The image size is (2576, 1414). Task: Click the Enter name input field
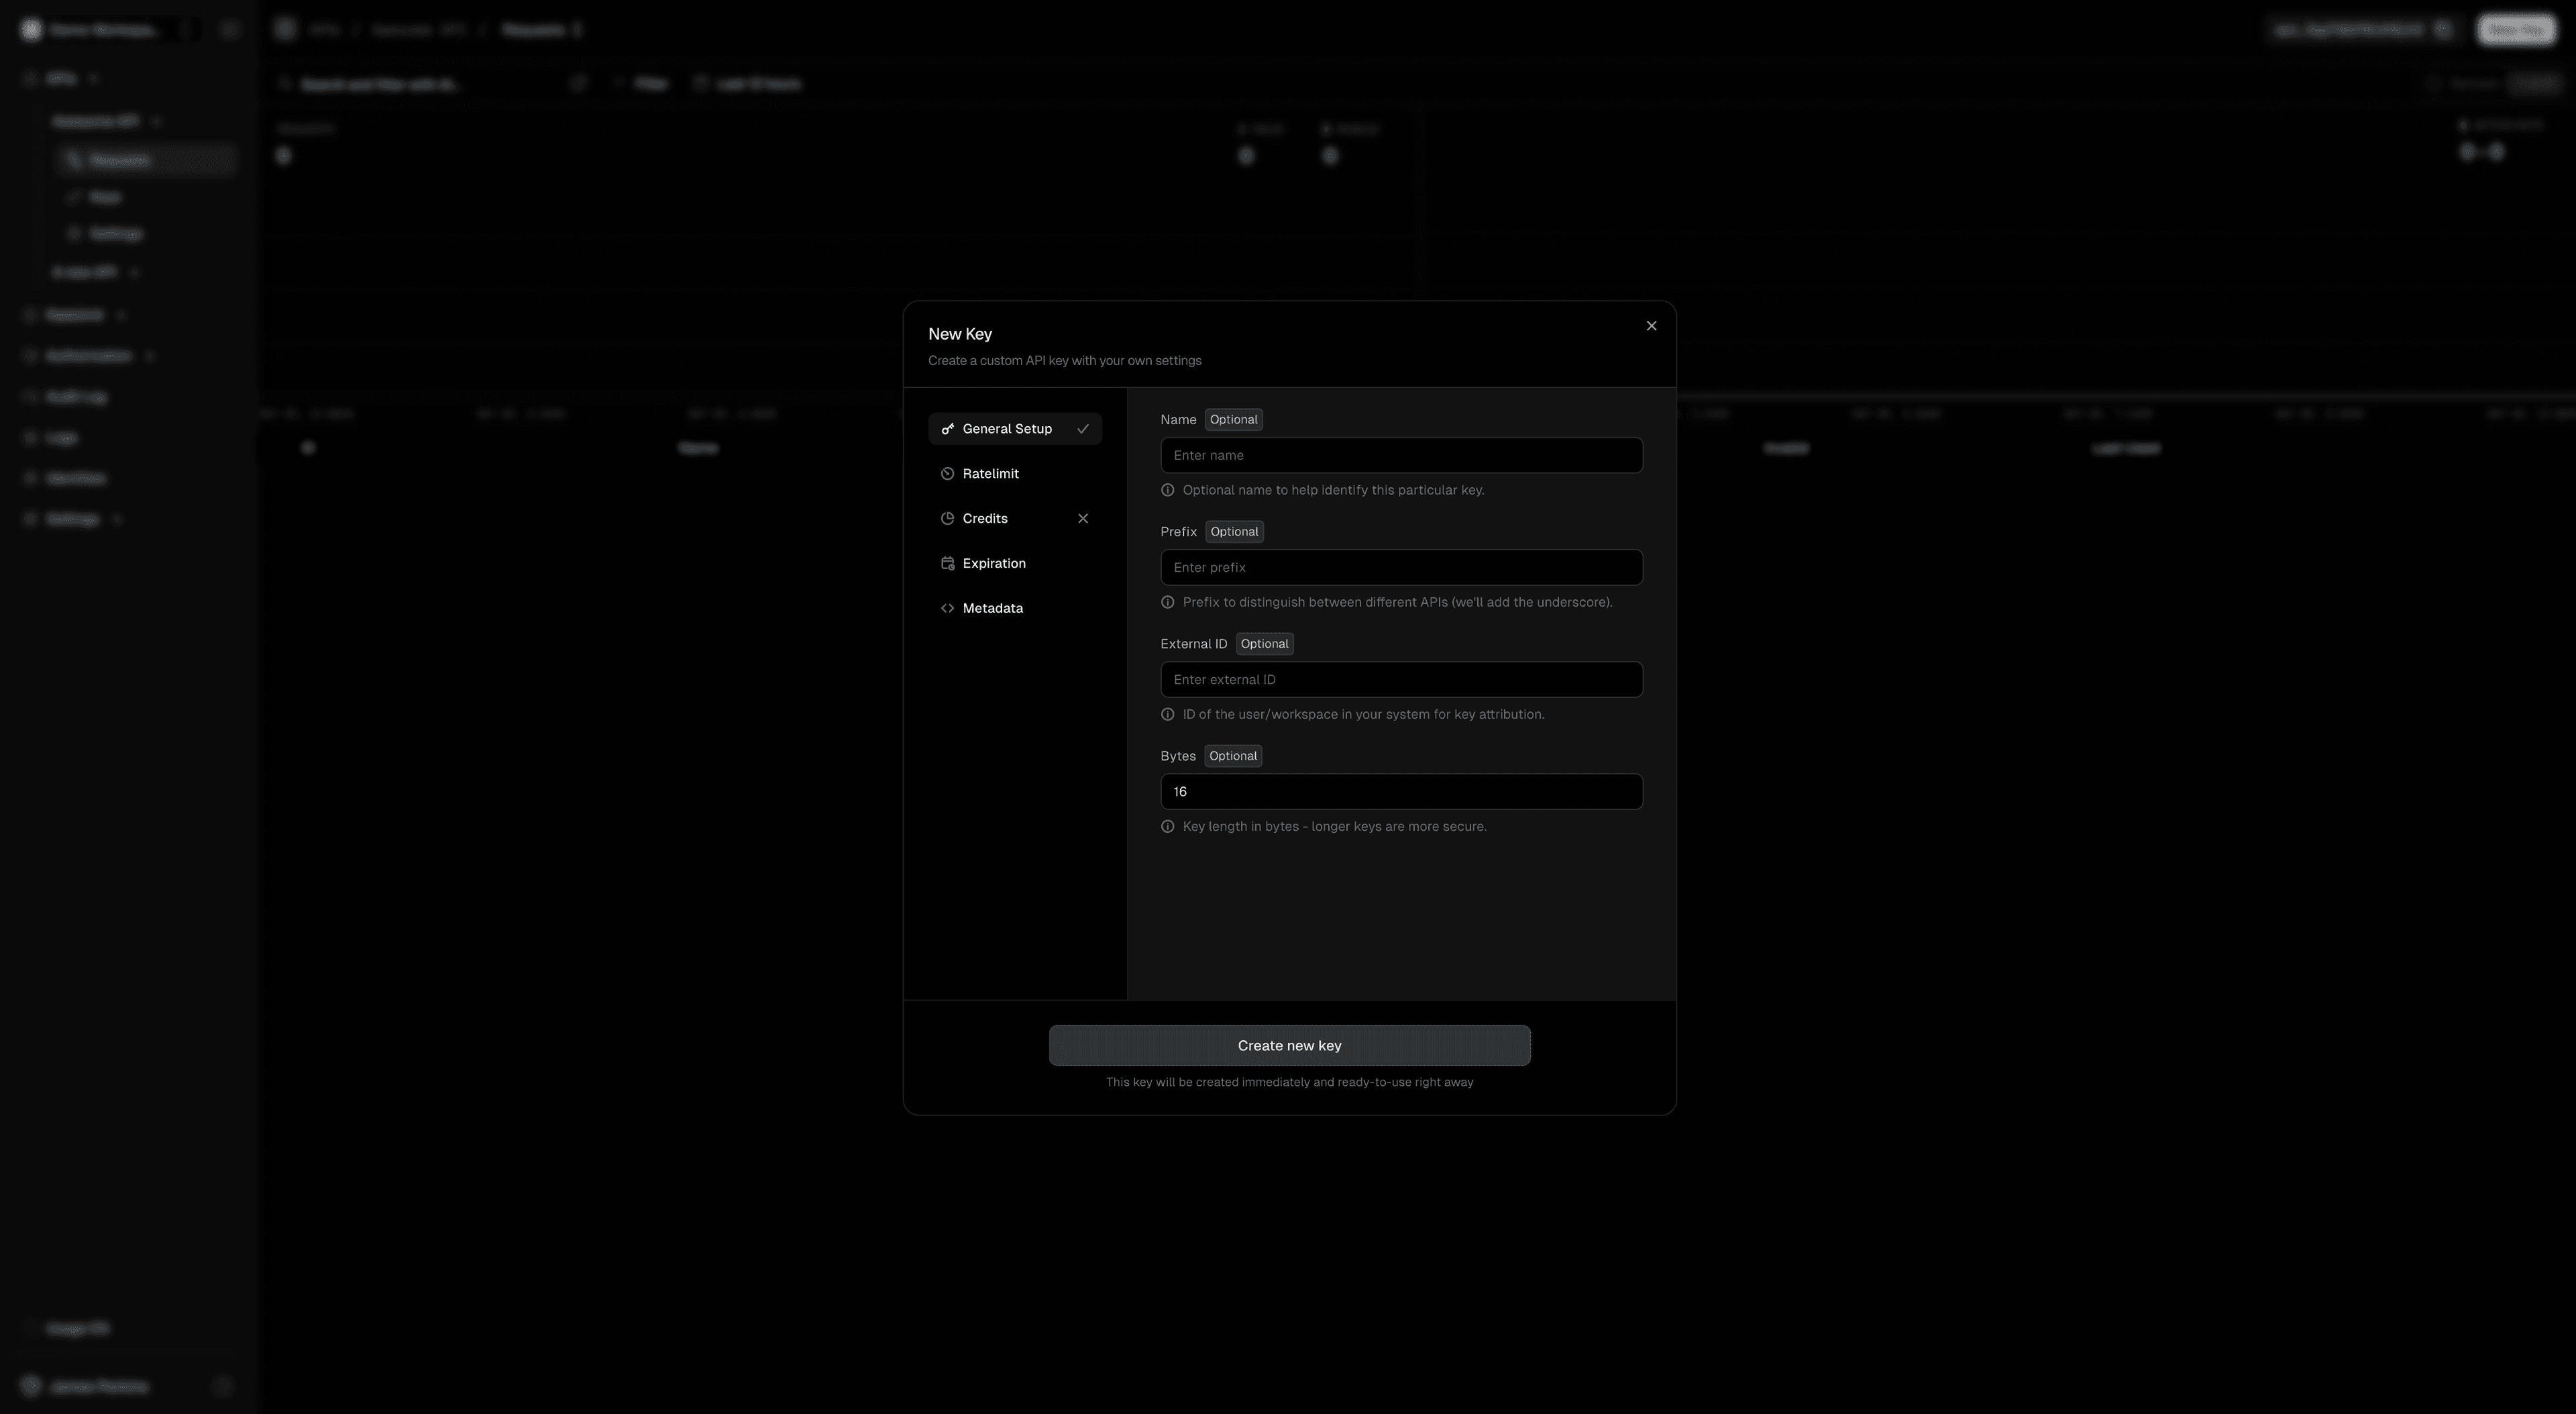coord(1400,455)
